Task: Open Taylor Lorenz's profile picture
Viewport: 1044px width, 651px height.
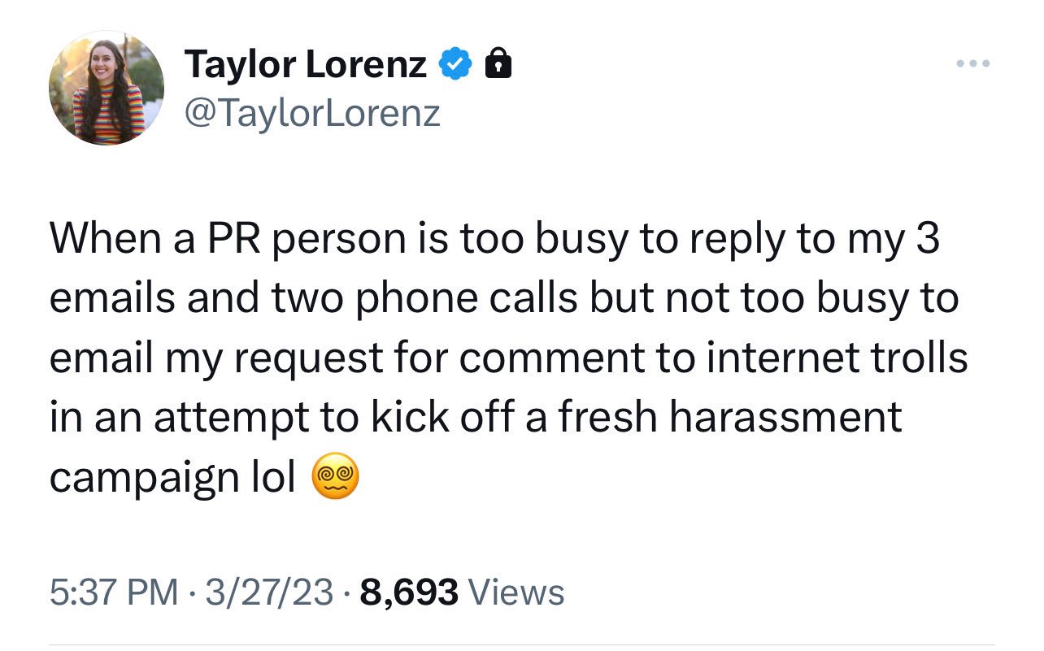Action: click(107, 88)
